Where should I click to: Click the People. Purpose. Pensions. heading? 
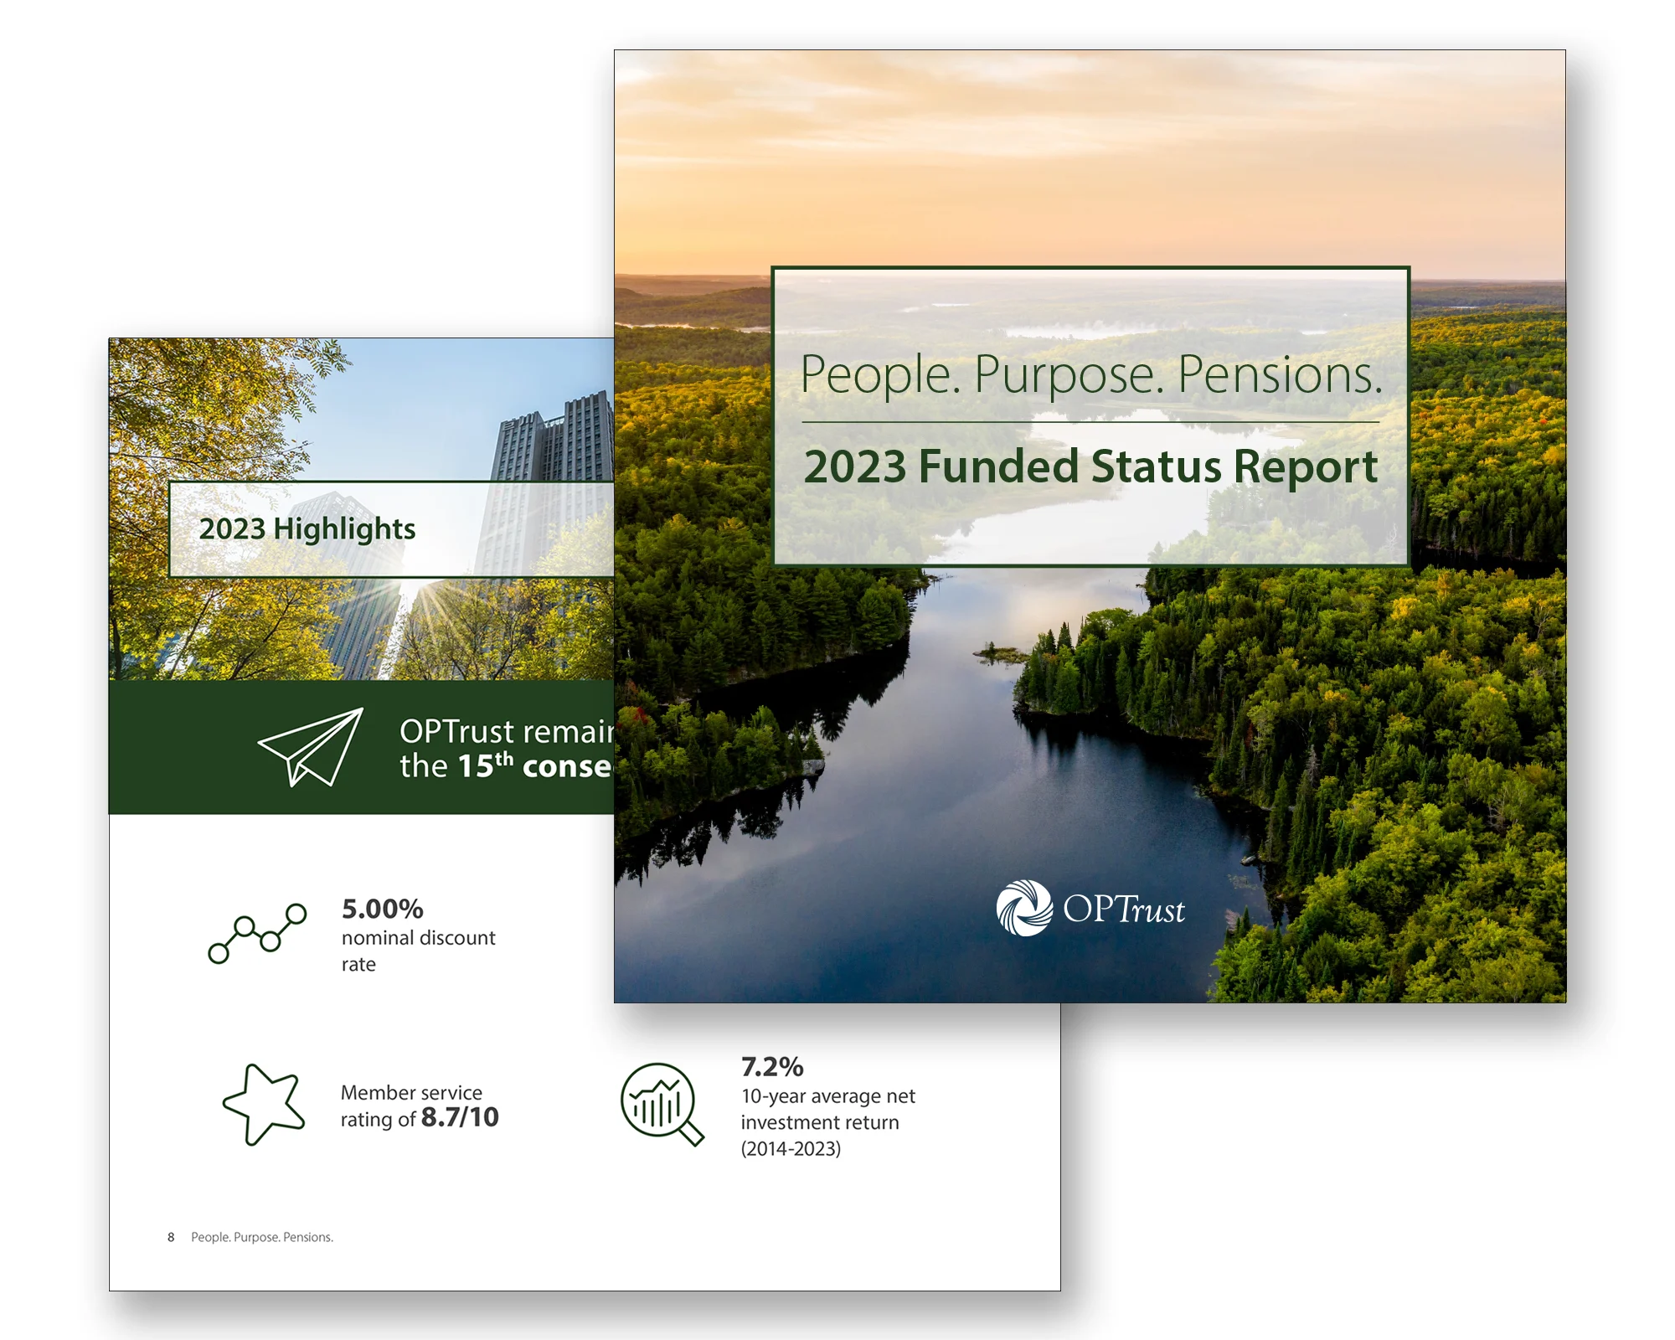point(1090,374)
